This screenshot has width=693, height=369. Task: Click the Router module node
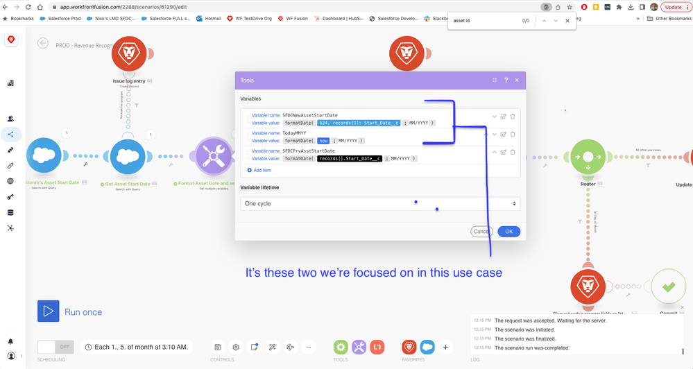point(588,157)
